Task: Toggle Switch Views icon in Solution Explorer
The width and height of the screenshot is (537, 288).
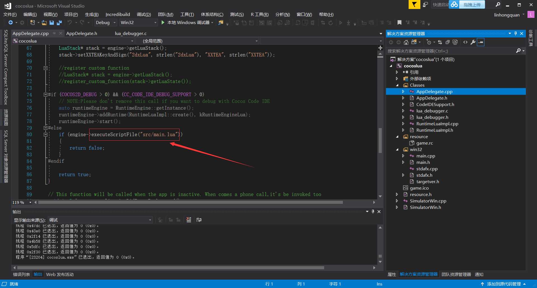Action: point(414,42)
